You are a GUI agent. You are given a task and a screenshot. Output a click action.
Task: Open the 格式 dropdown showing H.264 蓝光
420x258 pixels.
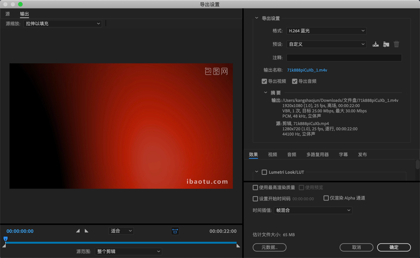326,31
